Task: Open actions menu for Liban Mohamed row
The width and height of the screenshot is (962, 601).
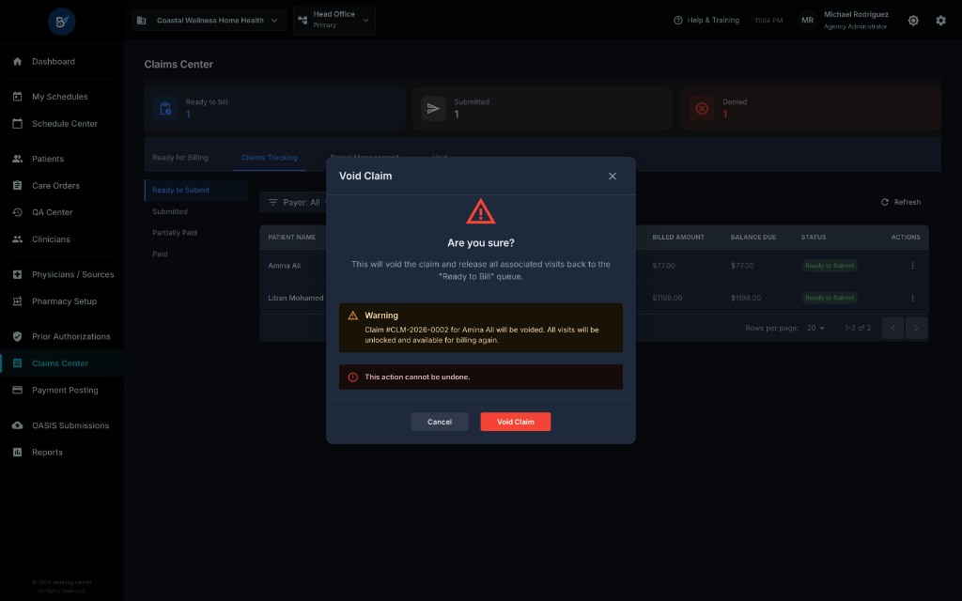Action: tap(912, 298)
